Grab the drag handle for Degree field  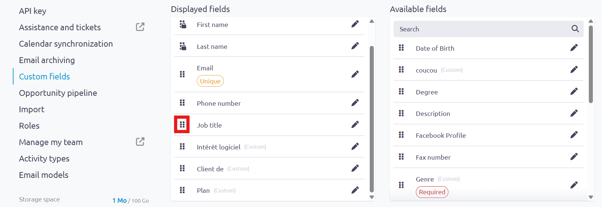[x=401, y=91]
